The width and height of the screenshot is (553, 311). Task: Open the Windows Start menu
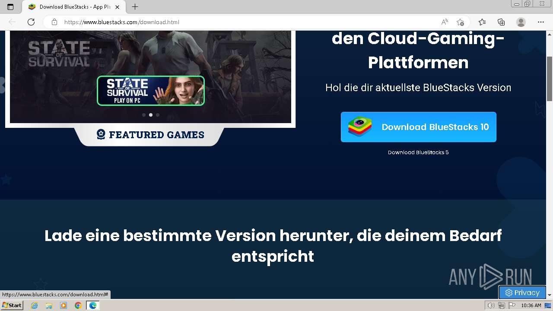(x=12, y=305)
